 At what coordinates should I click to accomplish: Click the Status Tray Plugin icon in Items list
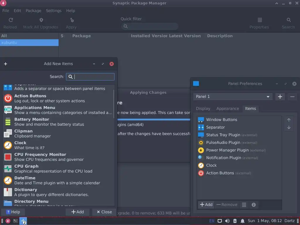pos(201,135)
